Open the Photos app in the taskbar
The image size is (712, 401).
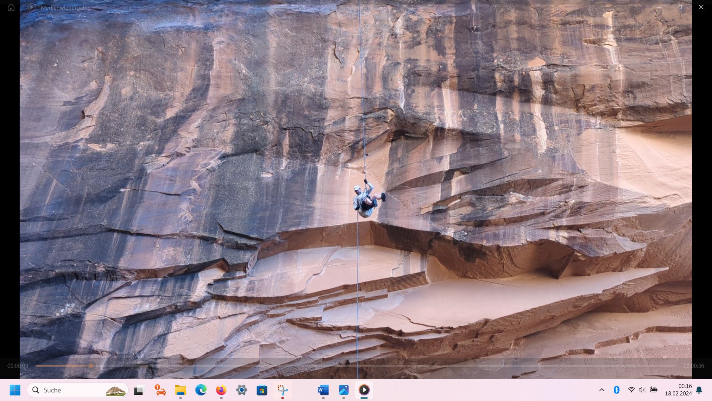[344, 390]
